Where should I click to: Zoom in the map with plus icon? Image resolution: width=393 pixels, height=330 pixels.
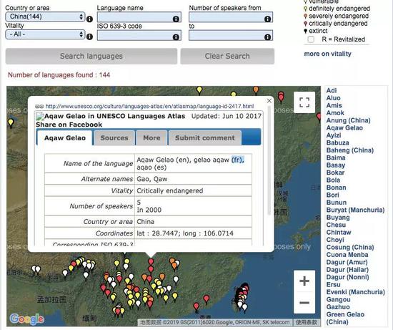pos(304,281)
